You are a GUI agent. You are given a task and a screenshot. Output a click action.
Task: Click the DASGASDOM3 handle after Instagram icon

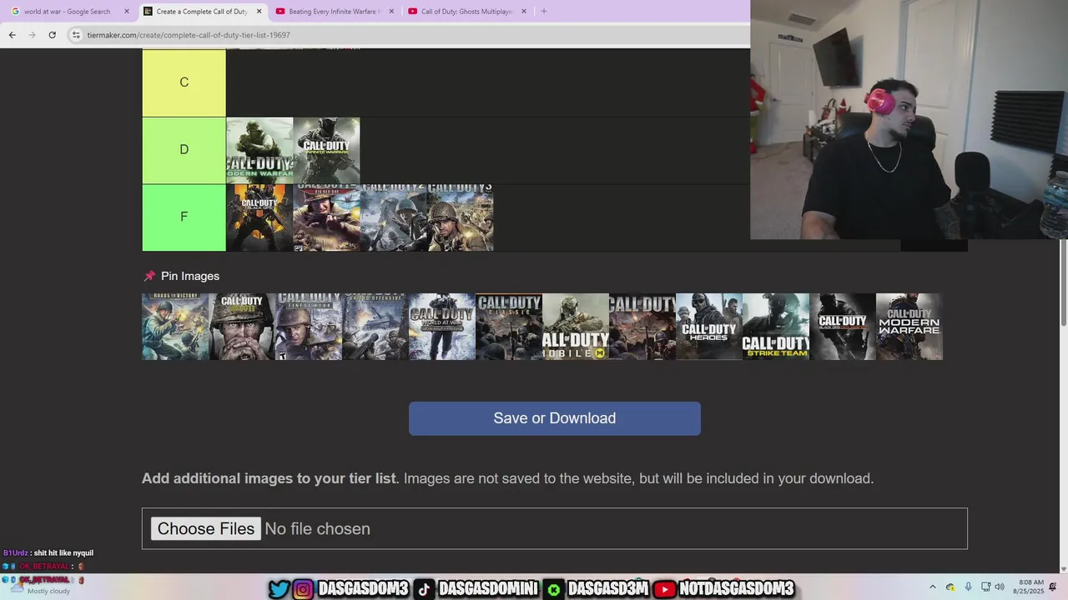point(363,589)
